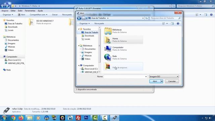This screenshot has height=121, width=215.
Task: Open the Nome field dropdown arrow
Action: (146, 77)
